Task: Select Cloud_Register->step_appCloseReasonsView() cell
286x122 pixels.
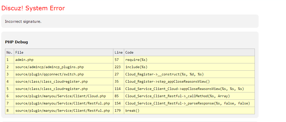Action: coord(189,81)
